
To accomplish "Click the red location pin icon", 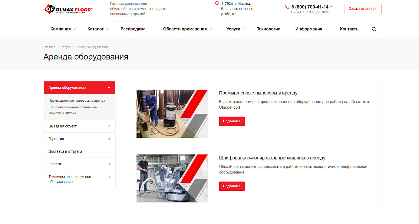I will point(217,4).
